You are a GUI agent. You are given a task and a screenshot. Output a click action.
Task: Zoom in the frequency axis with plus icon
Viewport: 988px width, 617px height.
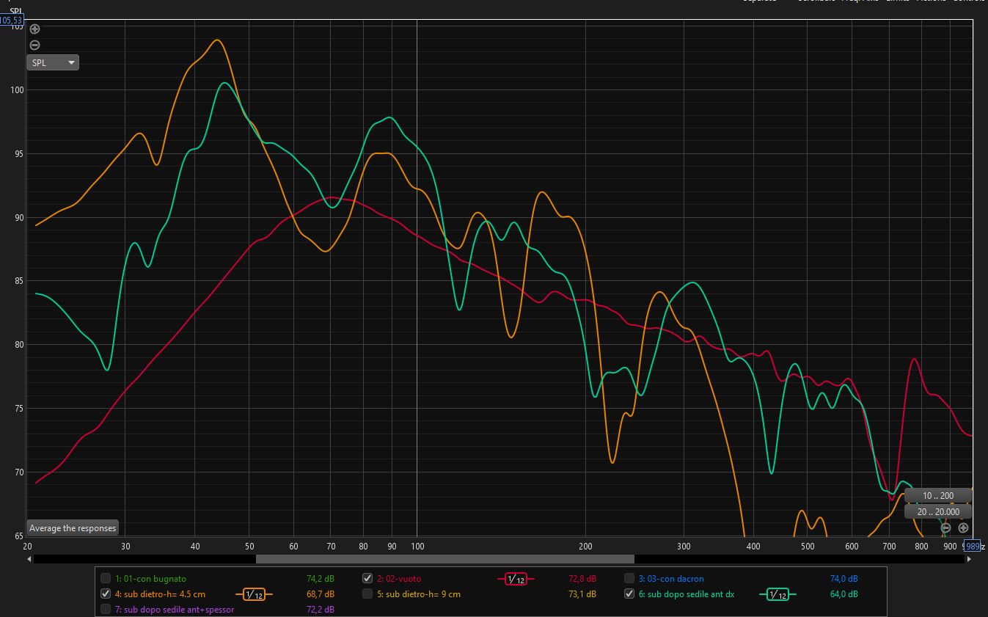(x=963, y=528)
